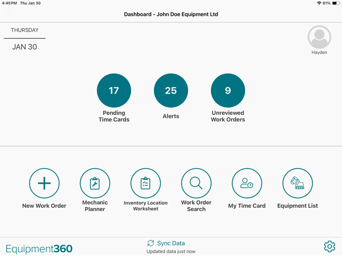The height and width of the screenshot is (256, 342).
Task: Tap the Unreviewed Work Orders label
Action: (x=228, y=116)
